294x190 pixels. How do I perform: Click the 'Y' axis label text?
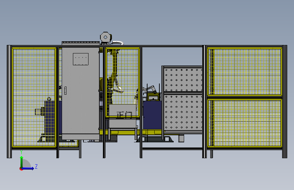coord(21,152)
